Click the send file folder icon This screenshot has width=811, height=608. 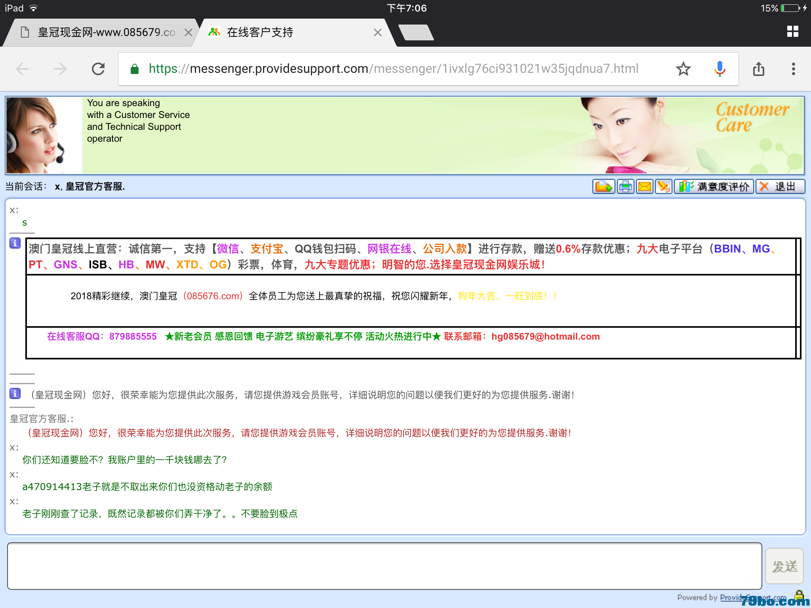603,186
